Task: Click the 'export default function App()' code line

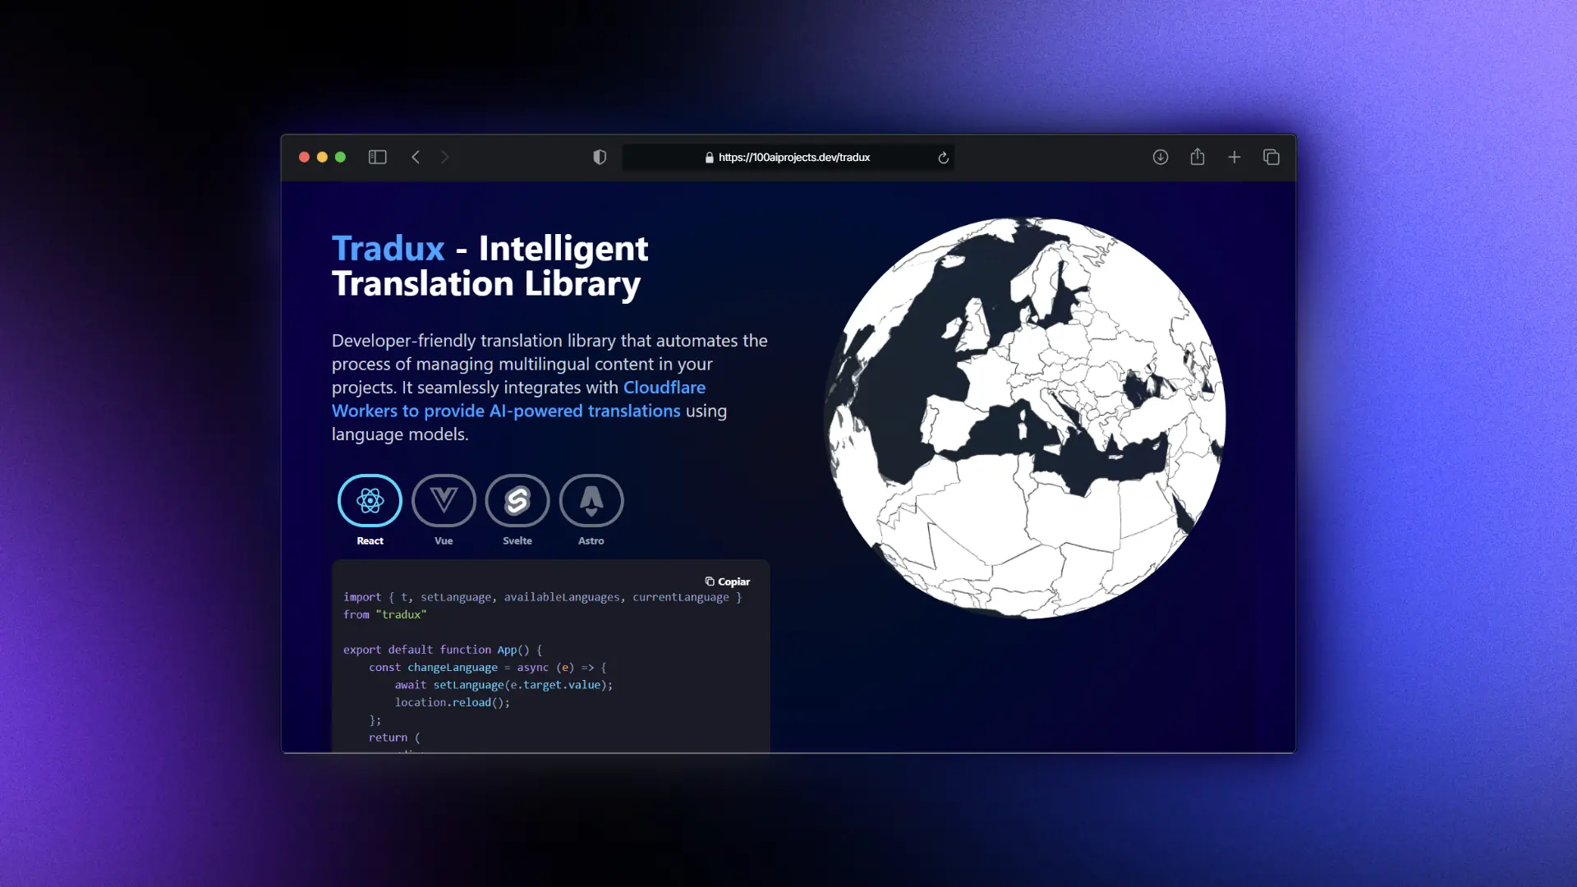Action: pyautogui.click(x=443, y=650)
